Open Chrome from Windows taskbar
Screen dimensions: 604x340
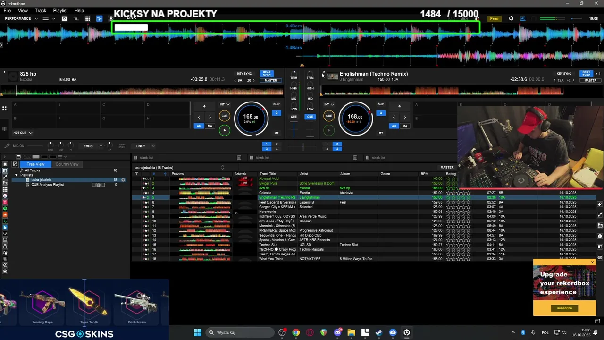[x=296, y=332]
